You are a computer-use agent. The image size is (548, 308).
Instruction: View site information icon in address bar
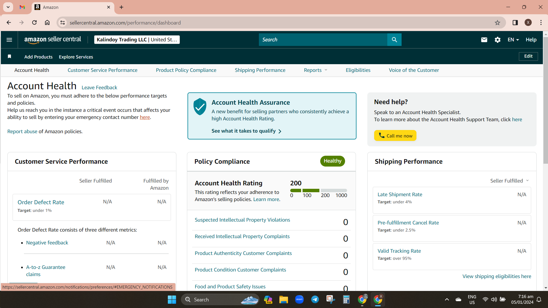(x=63, y=23)
